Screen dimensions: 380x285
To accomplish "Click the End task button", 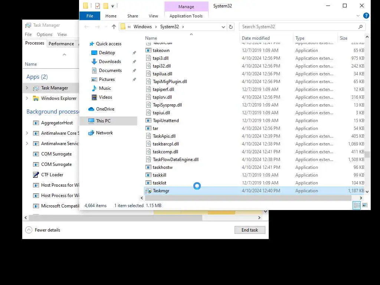I will 250,230.
